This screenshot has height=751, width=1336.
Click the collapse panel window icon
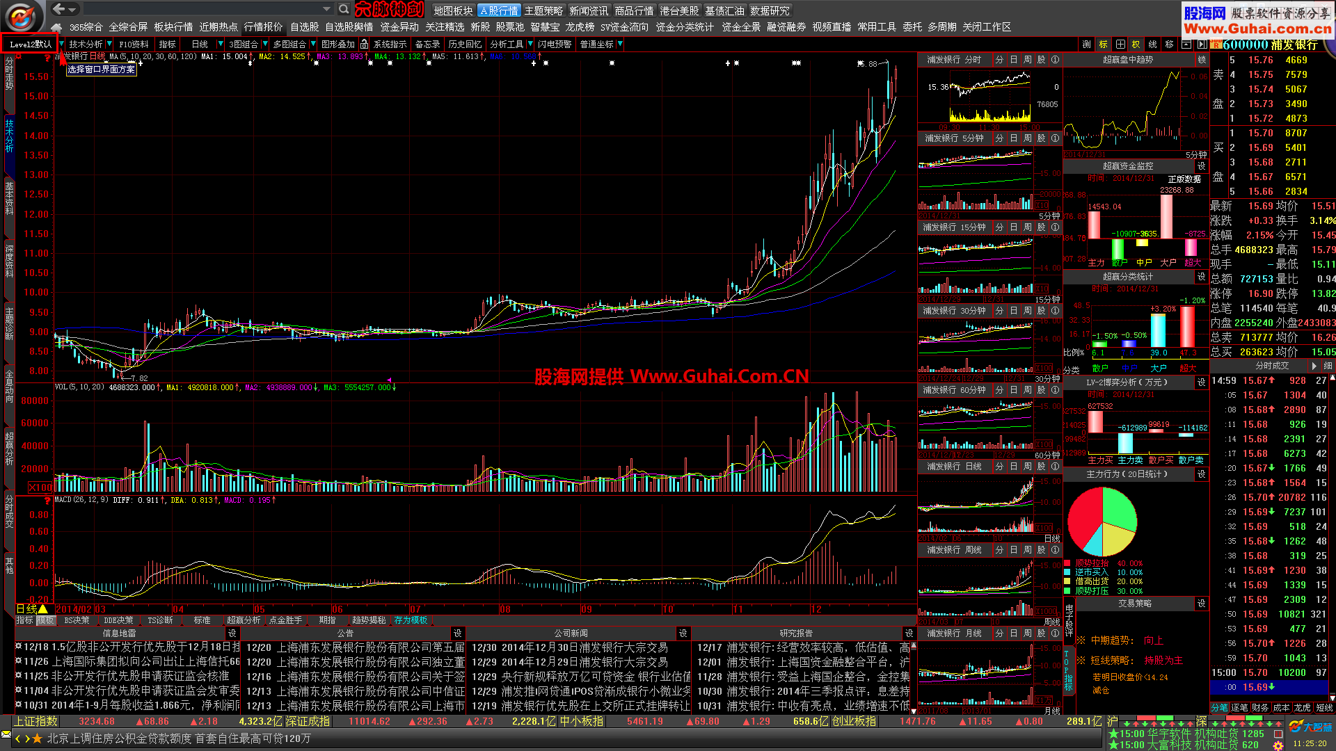tap(1186, 44)
